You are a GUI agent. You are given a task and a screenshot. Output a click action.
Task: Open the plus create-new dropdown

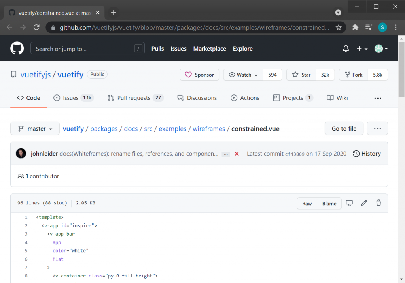pos(362,49)
